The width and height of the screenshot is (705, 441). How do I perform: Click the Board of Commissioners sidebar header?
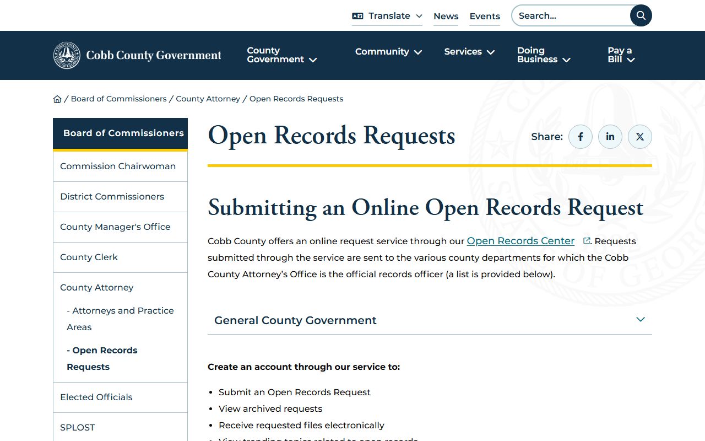point(120,133)
